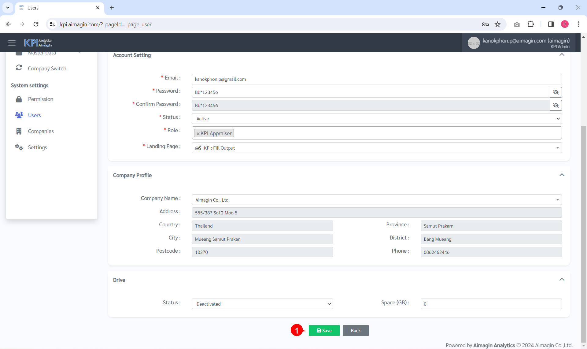Image resolution: width=587 pixels, height=349 pixels.
Task: Click the Companies building icon
Action: (x=19, y=131)
